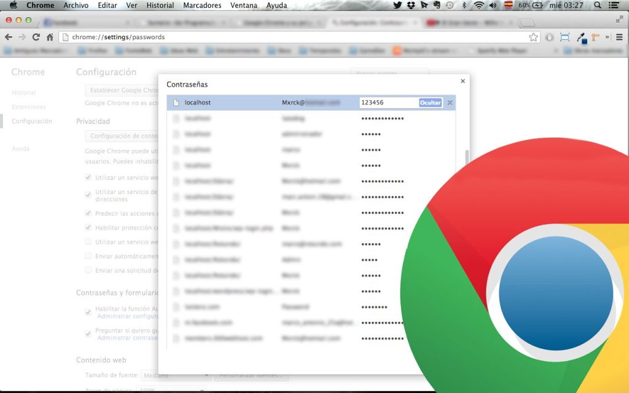This screenshot has width=629, height=393.
Task: Open the Wi-Fi status menu
Action: (479, 6)
